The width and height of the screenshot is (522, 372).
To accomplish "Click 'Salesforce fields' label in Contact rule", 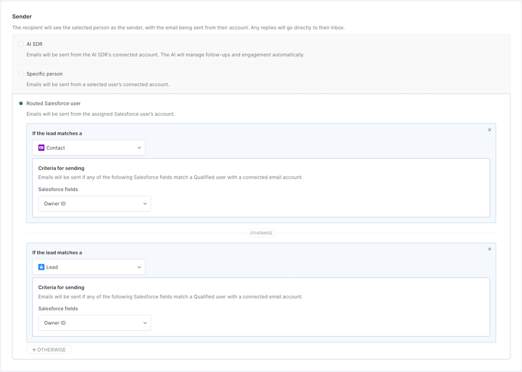I will [x=58, y=189].
